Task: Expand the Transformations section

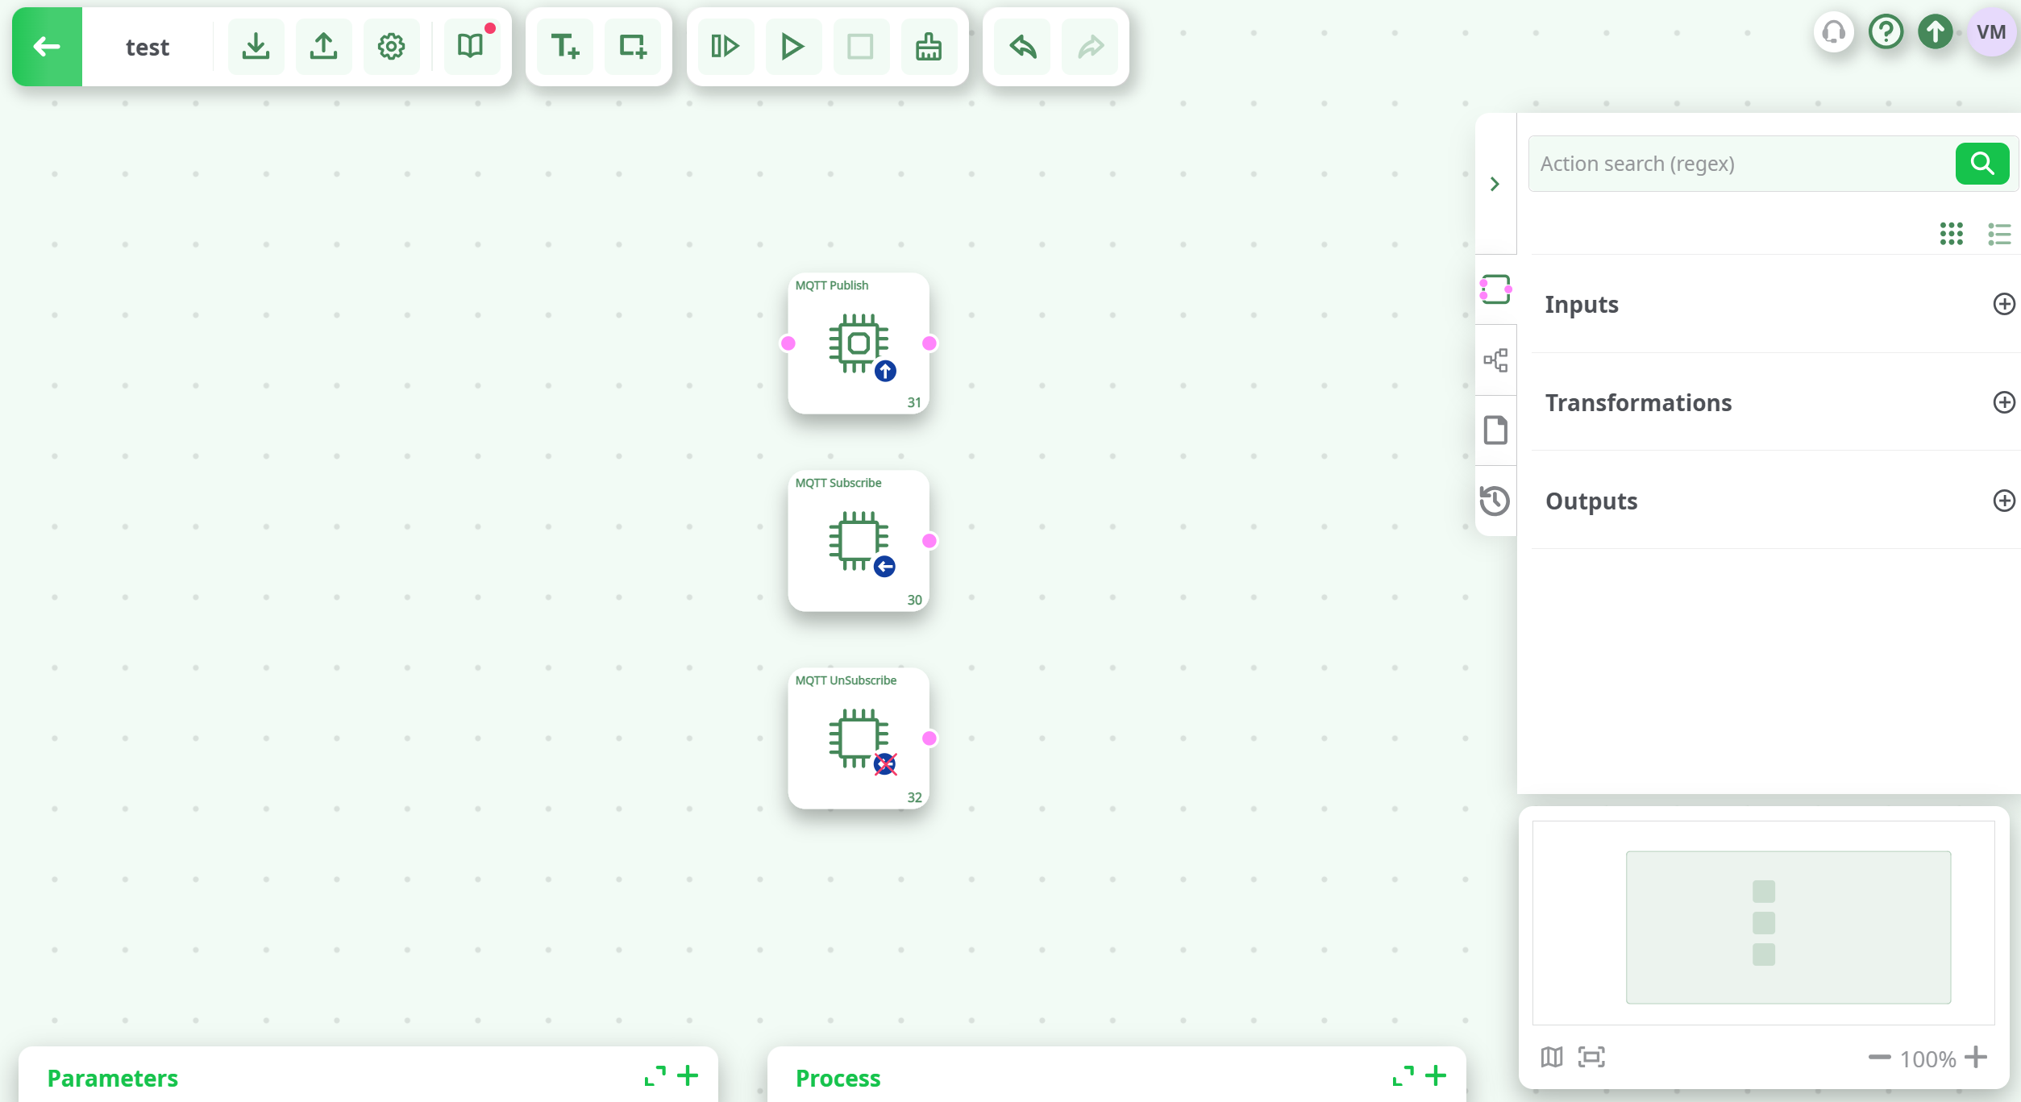Action: [2003, 402]
